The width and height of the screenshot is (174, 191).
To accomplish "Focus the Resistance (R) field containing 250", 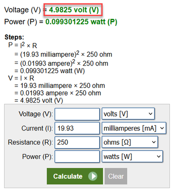I will [x=77, y=142].
